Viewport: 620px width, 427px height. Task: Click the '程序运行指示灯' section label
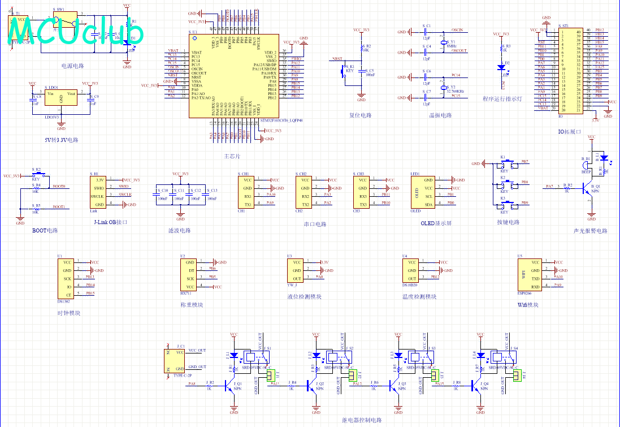coord(502,99)
